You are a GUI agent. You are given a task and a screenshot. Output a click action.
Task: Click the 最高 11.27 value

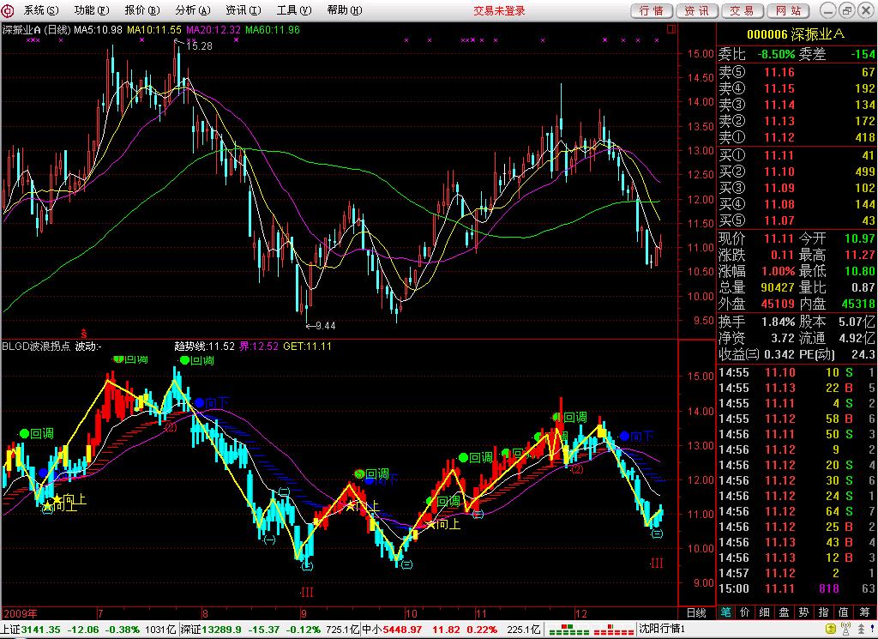point(859,256)
